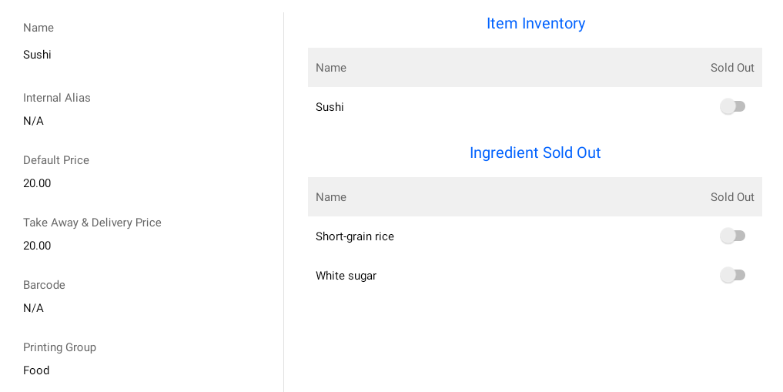The image size is (783, 392).
Task: Toggle Sold Out switch for Sushi item
Action: [x=732, y=106]
